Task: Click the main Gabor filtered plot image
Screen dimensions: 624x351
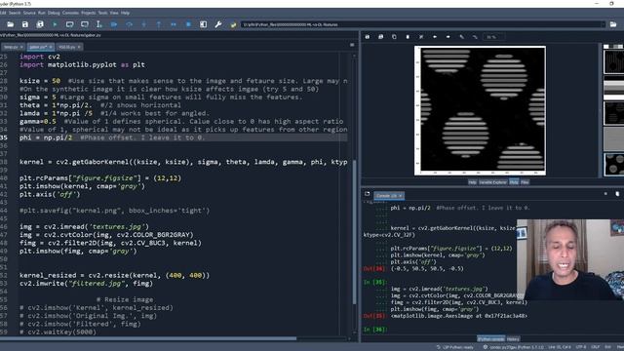Action: 480,110
